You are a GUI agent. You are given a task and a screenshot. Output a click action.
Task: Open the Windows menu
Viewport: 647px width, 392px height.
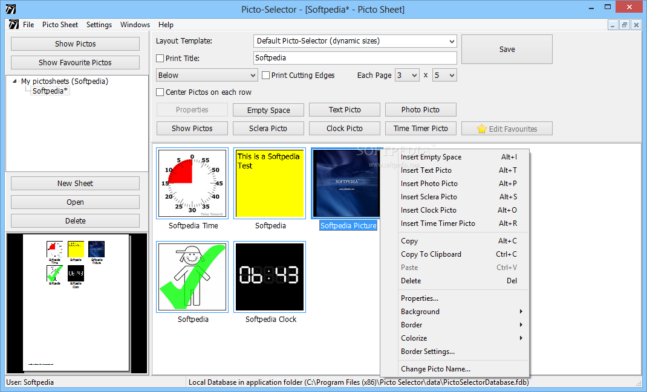point(135,25)
